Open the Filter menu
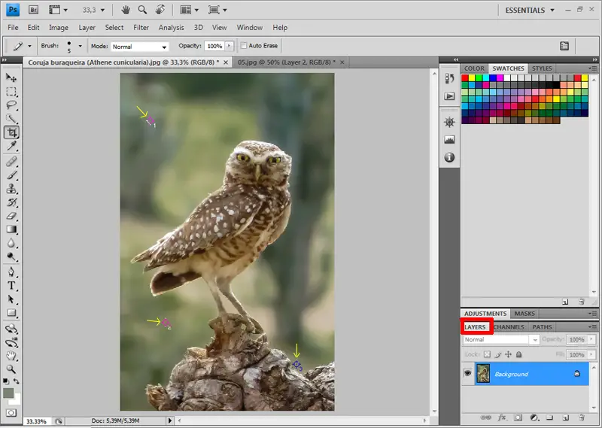The width and height of the screenshot is (602, 428). pos(141,28)
